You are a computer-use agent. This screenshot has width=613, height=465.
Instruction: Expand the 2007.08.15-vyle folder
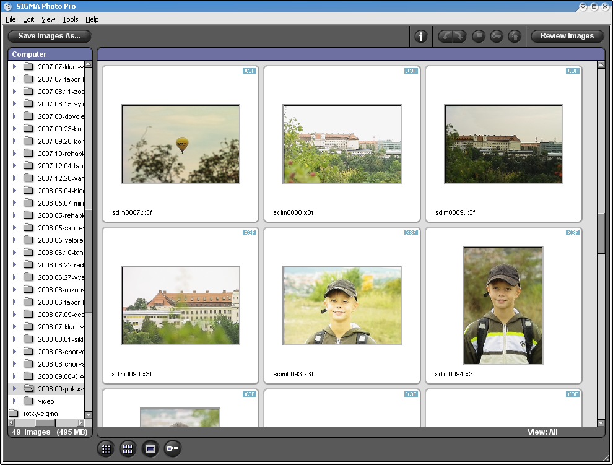(x=14, y=103)
